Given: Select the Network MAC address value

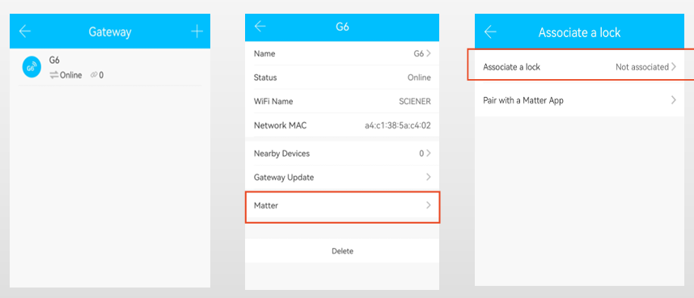Looking at the screenshot, I should [x=397, y=125].
